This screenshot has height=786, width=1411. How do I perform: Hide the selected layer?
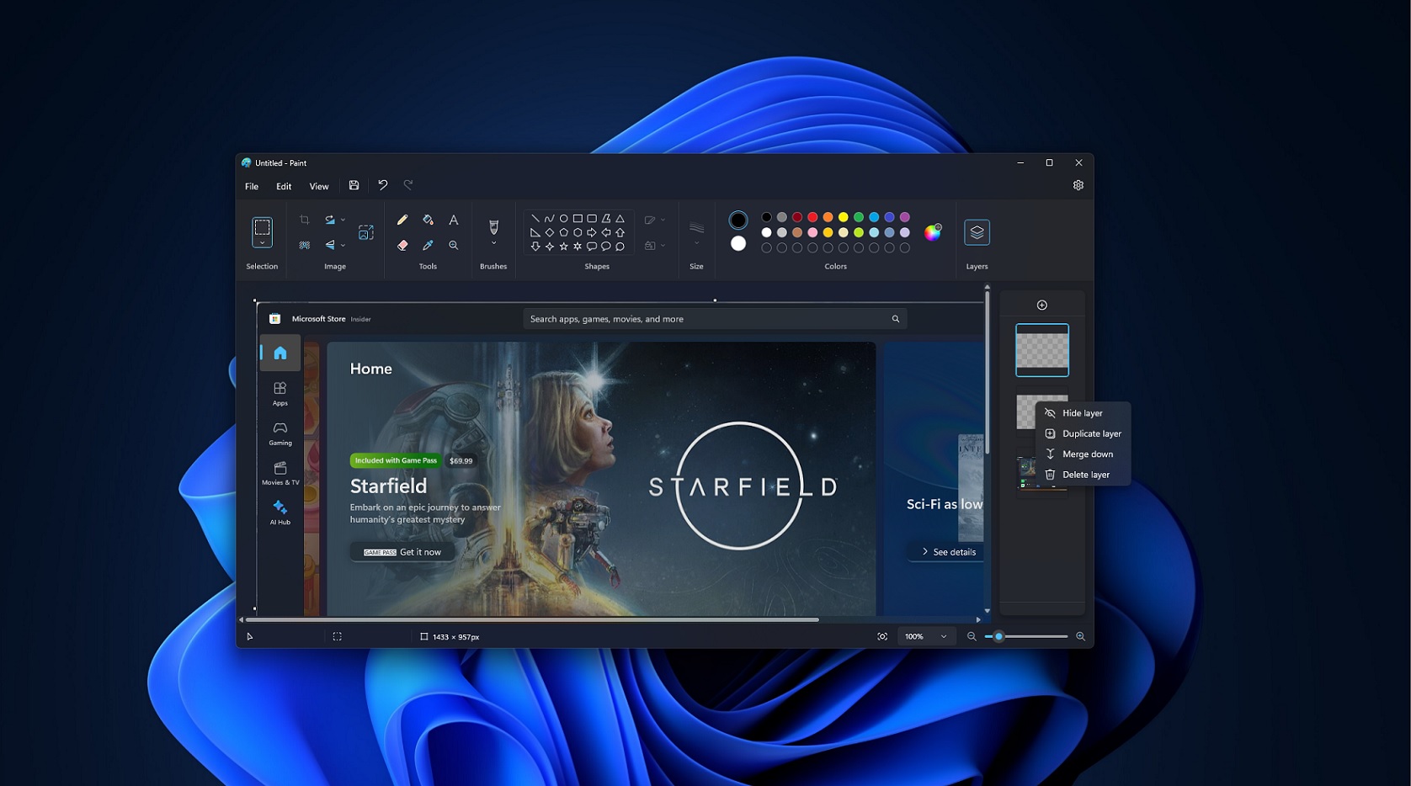[1080, 413]
